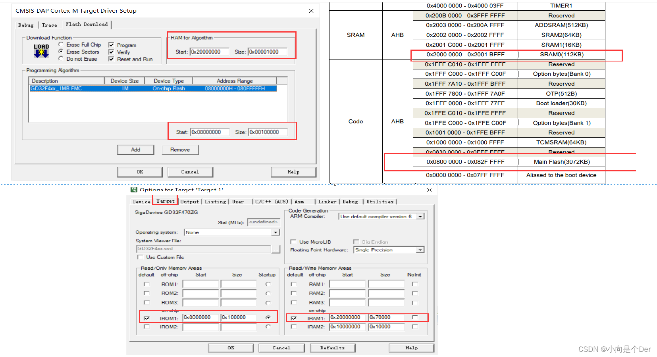Screen dimensions: 657x357
Task: Click Cancel in Driver Setup dialog
Action: point(190,172)
